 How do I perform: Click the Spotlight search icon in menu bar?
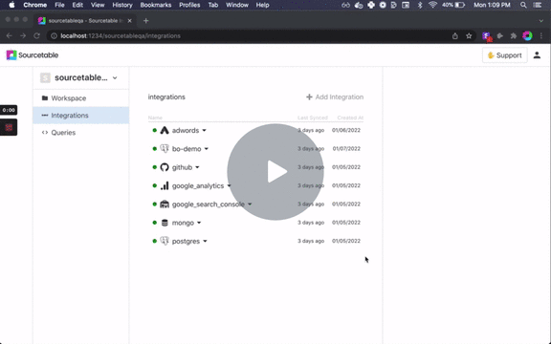pyautogui.click(x=523, y=5)
